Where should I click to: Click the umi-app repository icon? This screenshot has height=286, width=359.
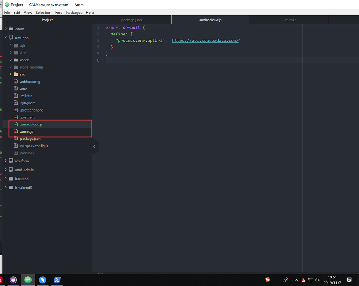(11, 38)
